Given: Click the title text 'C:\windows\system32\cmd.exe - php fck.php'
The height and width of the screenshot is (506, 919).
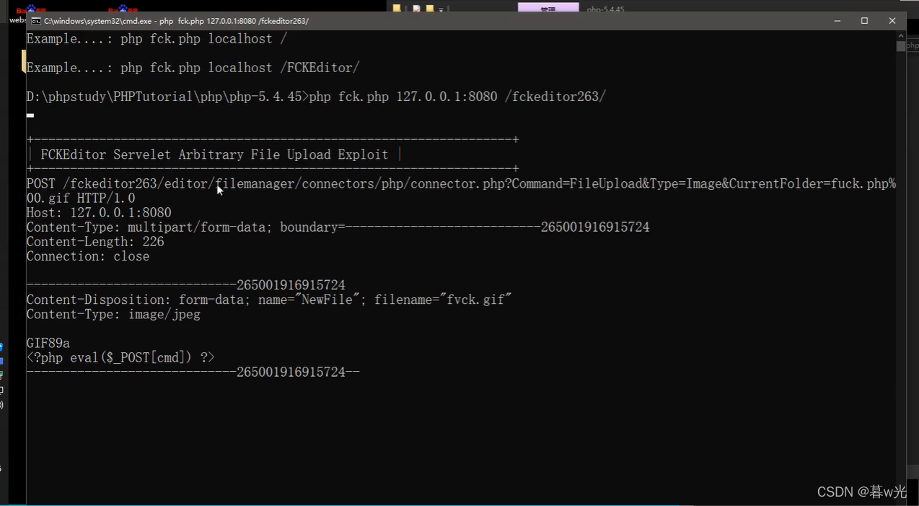Looking at the screenshot, I should pos(124,21).
